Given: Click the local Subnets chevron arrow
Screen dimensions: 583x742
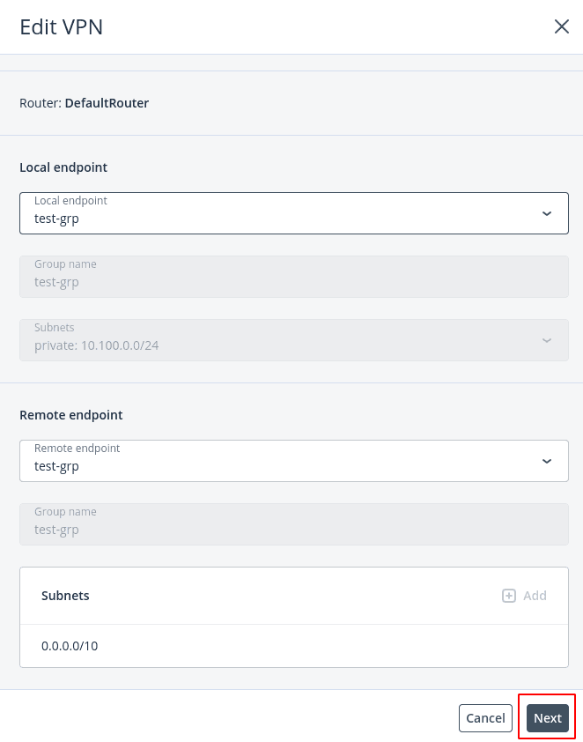Looking at the screenshot, I should (x=547, y=340).
